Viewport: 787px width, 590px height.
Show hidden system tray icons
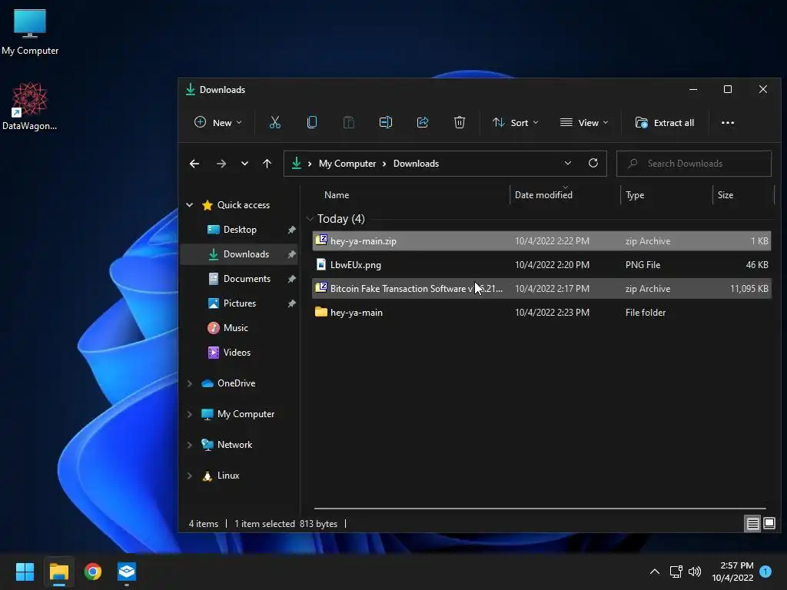655,572
